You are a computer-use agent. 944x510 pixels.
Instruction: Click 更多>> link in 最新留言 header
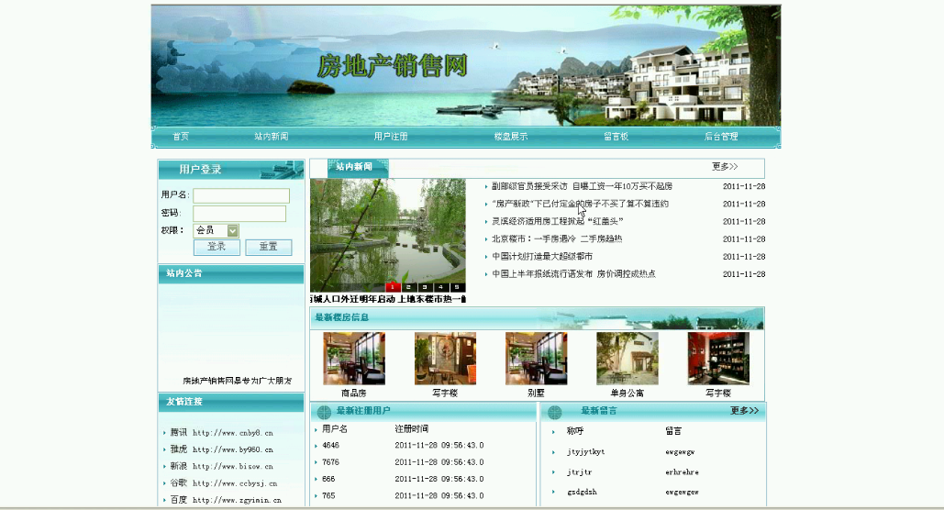745,411
